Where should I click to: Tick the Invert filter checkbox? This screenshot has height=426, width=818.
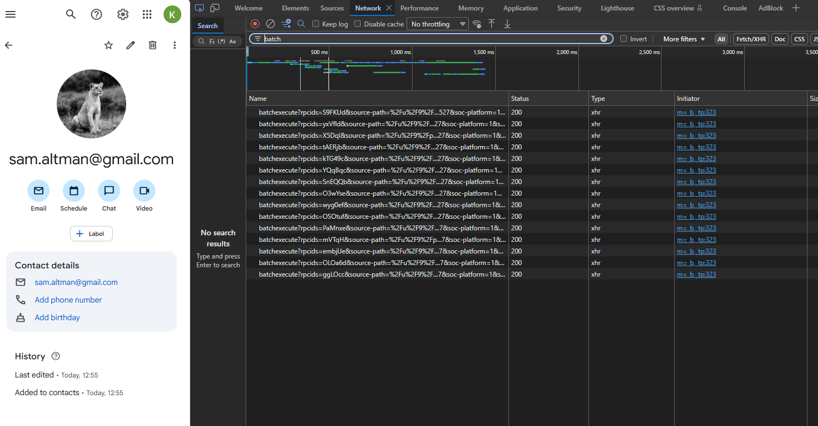click(x=624, y=39)
